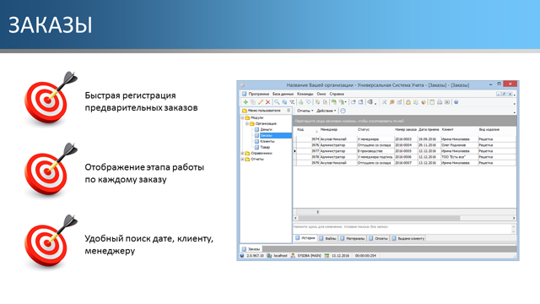Click the clock icon beside Действия
Image resolution: width=540 pixels, height=304 pixels.
[343, 111]
